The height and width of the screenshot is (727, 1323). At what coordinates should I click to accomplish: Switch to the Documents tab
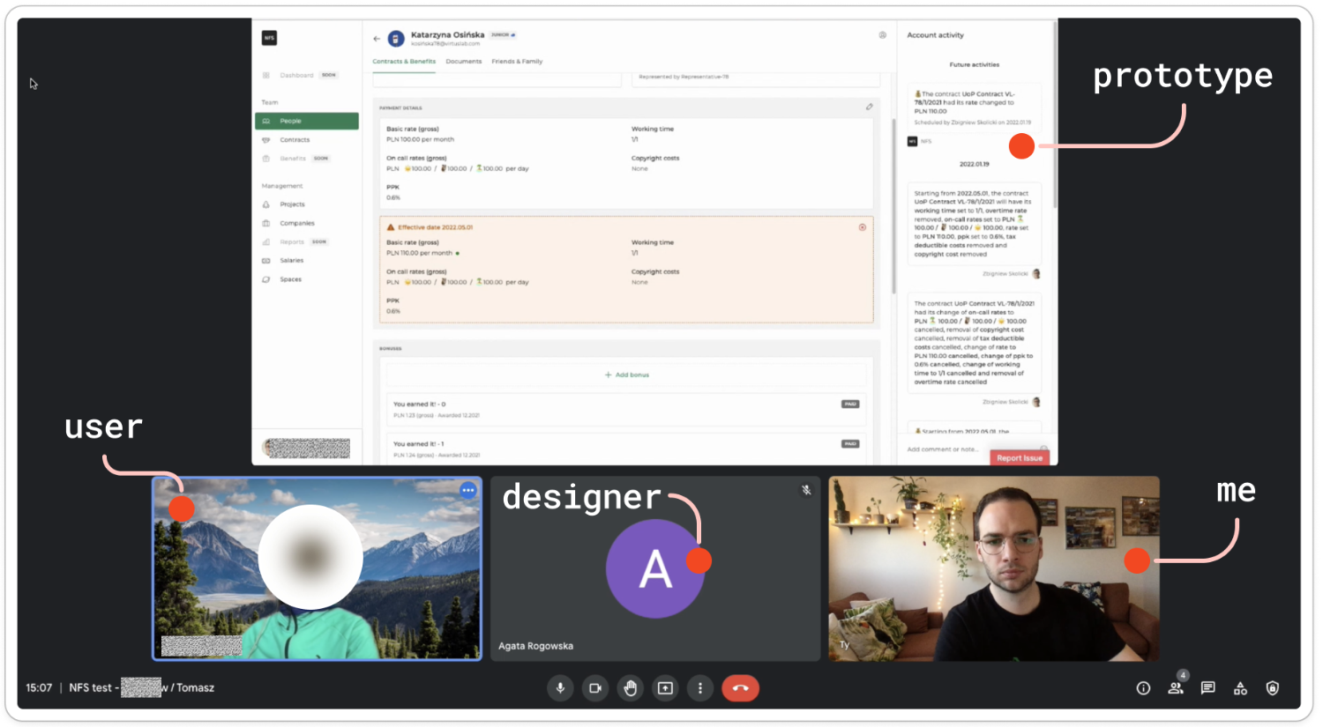(x=463, y=62)
